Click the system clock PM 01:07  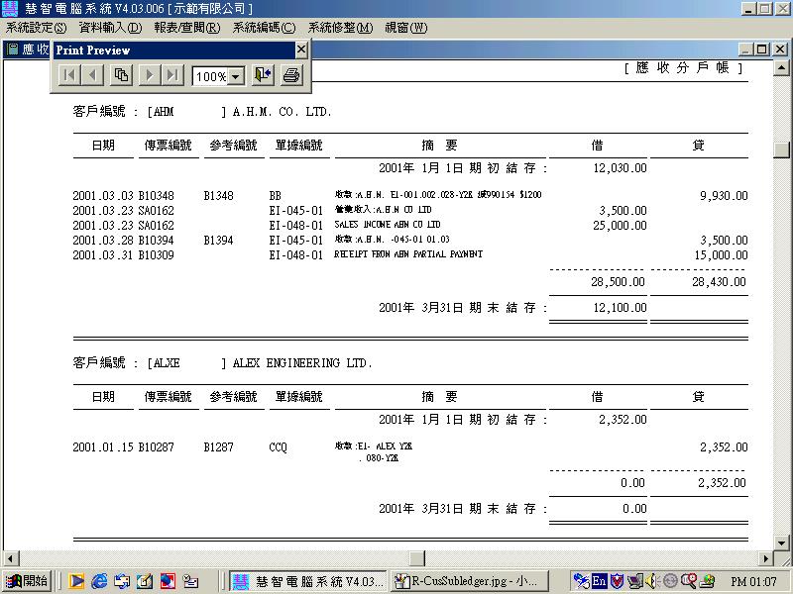[753, 582]
